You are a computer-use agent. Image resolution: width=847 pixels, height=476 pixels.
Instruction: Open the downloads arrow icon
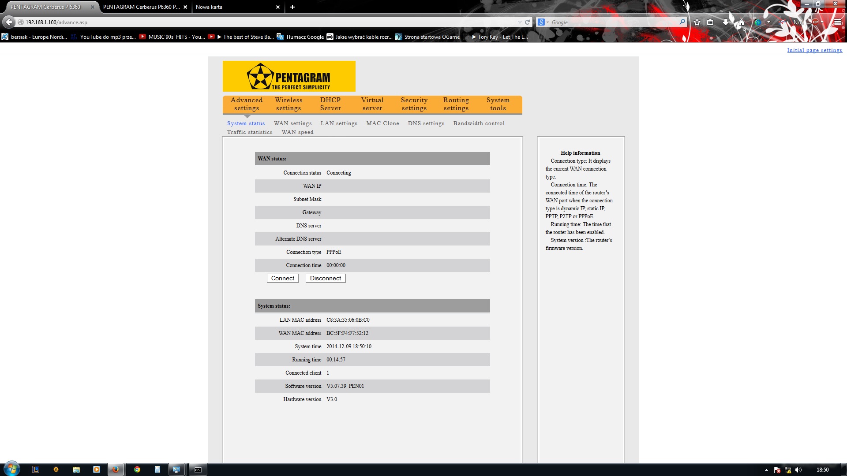pos(726,22)
